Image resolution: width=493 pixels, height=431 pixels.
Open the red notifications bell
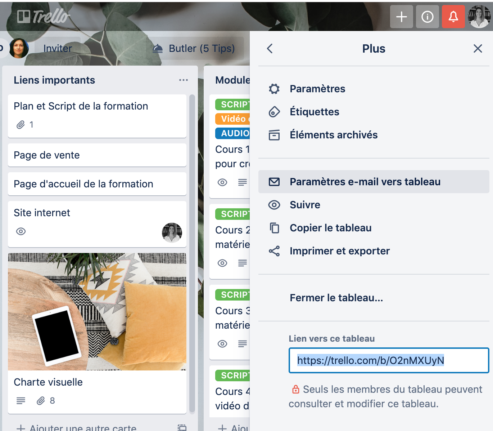pyautogui.click(x=453, y=17)
